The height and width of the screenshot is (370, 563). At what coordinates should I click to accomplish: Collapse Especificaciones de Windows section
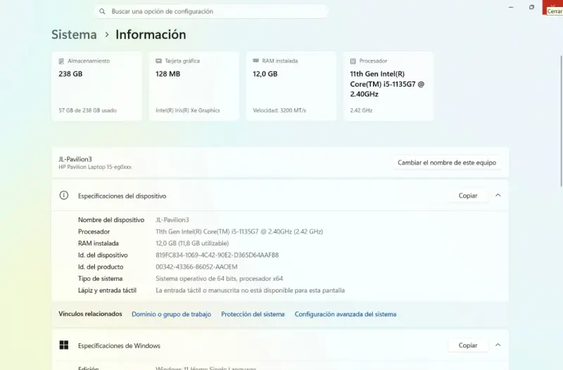[x=498, y=345]
